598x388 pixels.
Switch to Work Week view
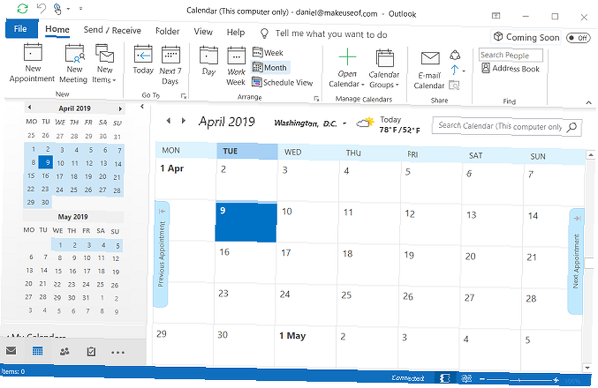click(236, 66)
